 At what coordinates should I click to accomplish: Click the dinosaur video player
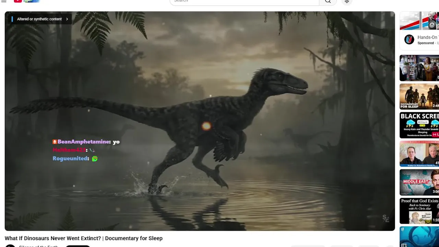pyautogui.click(x=200, y=121)
